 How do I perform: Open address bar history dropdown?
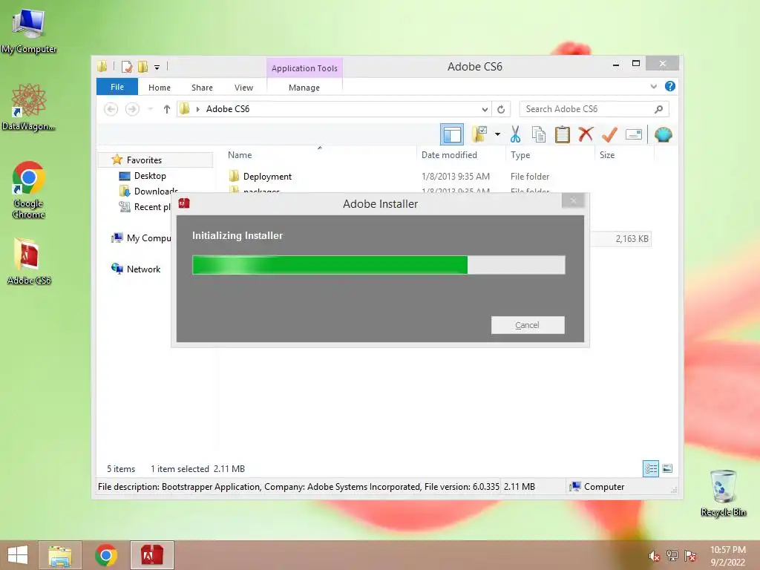484,109
